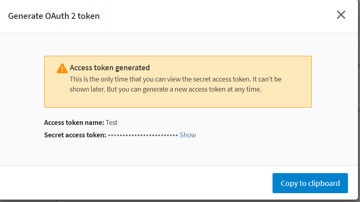Select the masked secret token asterisks
The image size is (360, 202).
point(143,135)
